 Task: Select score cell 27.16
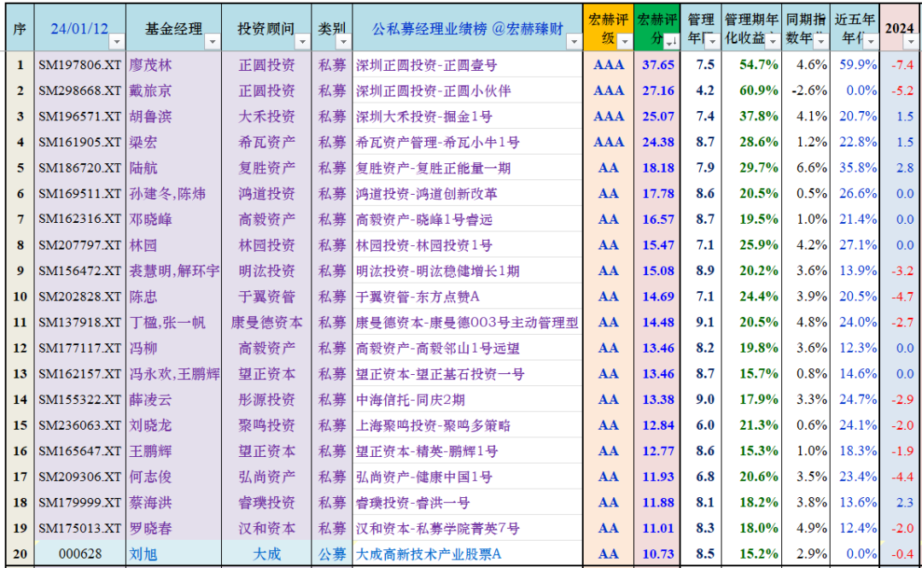[x=657, y=91]
